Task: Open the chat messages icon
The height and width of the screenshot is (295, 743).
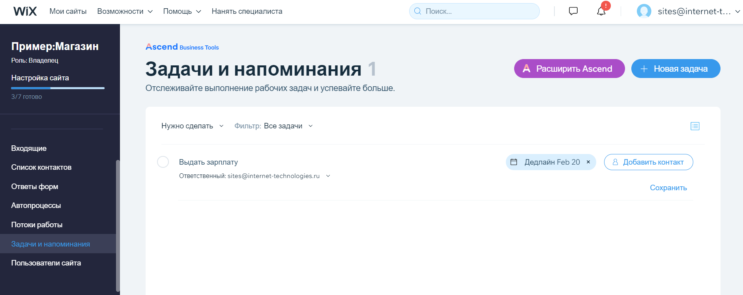Action: (573, 11)
